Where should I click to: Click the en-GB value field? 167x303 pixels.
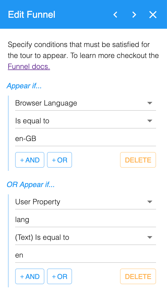click(86, 139)
